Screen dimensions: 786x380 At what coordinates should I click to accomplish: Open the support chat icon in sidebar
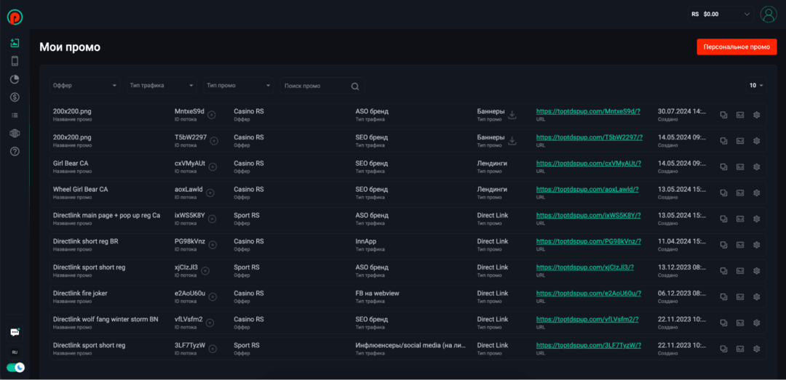tap(15, 332)
